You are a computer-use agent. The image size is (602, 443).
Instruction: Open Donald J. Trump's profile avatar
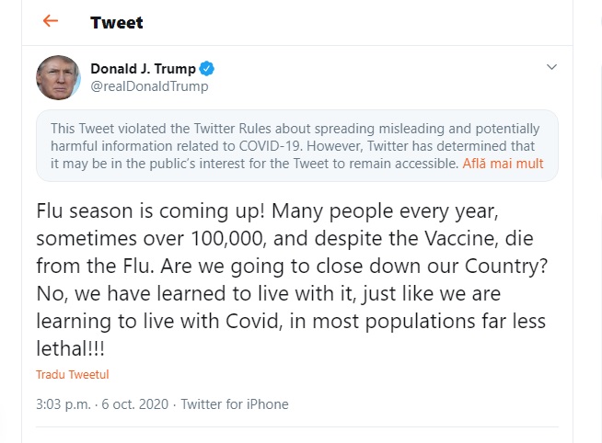(x=58, y=78)
